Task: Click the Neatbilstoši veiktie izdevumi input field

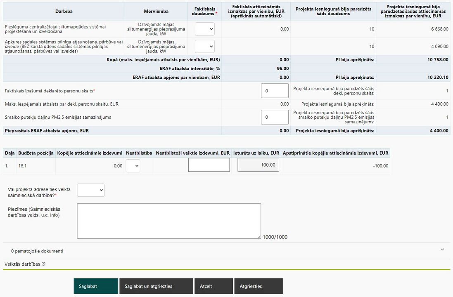Action: tap(209, 165)
